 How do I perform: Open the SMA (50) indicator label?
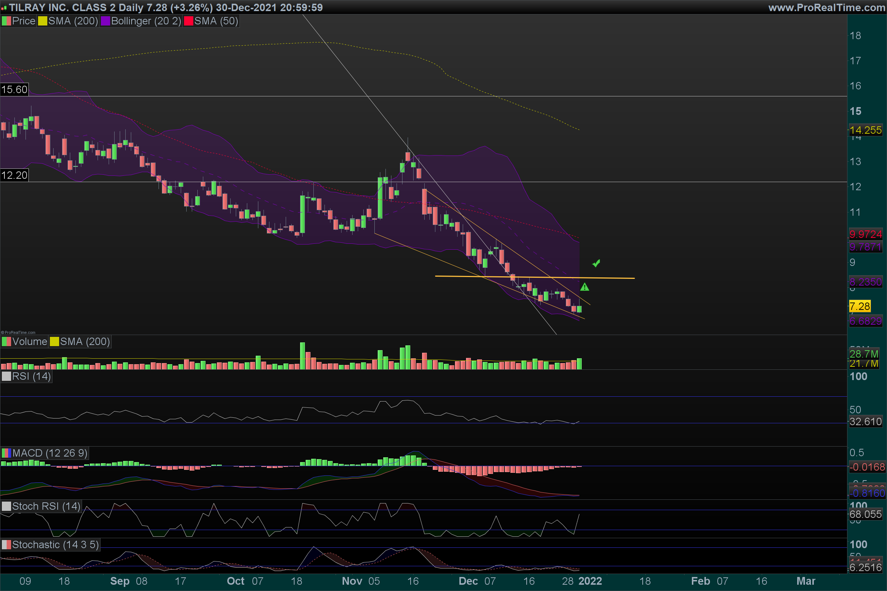(x=216, y=21)
